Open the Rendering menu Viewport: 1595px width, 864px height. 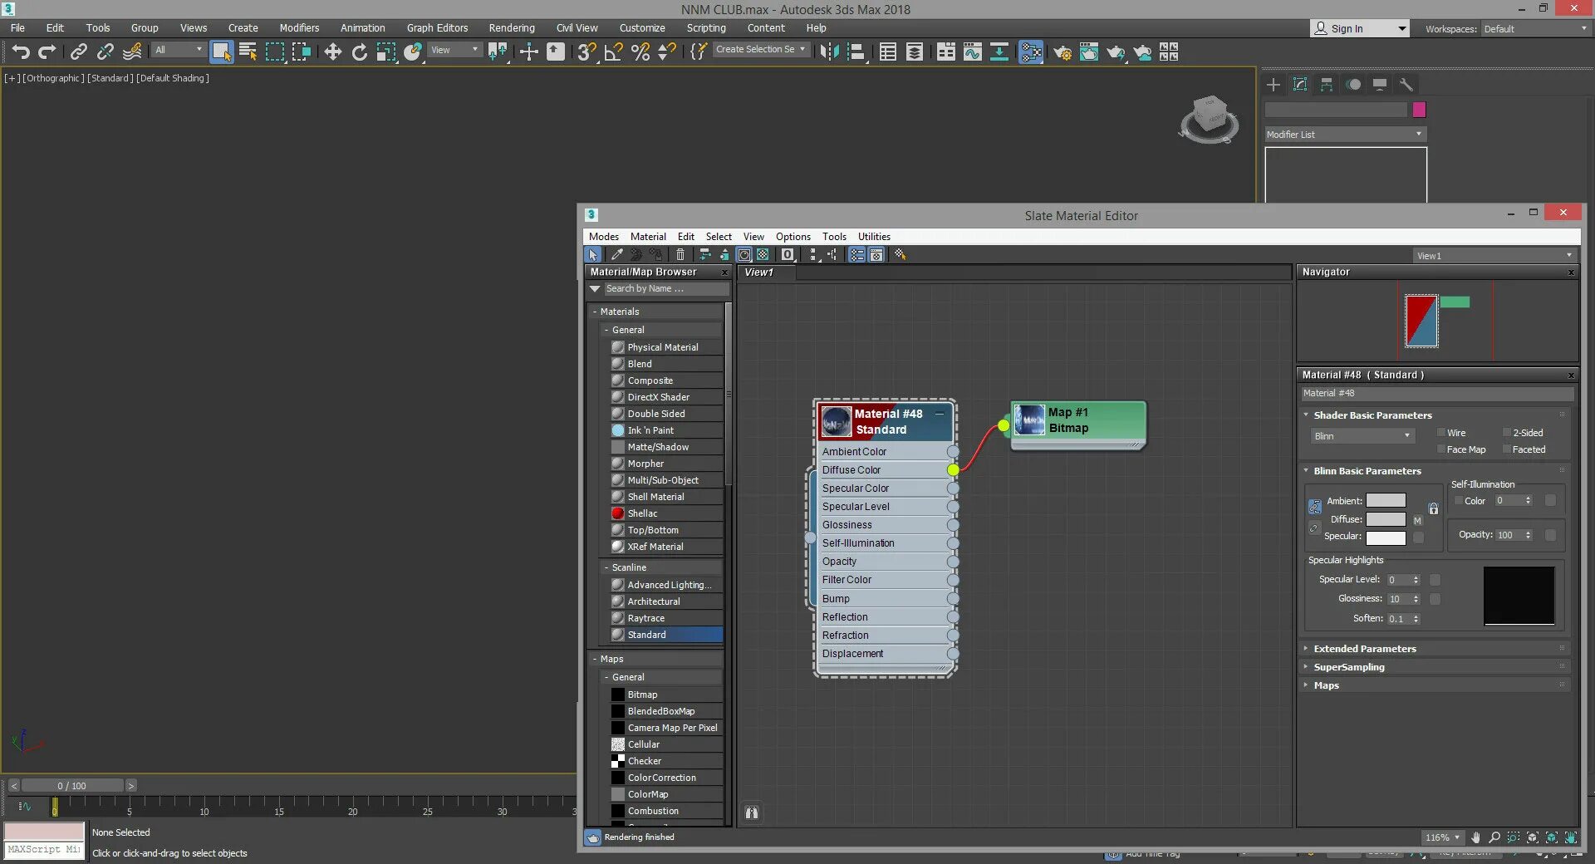[511, 27]
